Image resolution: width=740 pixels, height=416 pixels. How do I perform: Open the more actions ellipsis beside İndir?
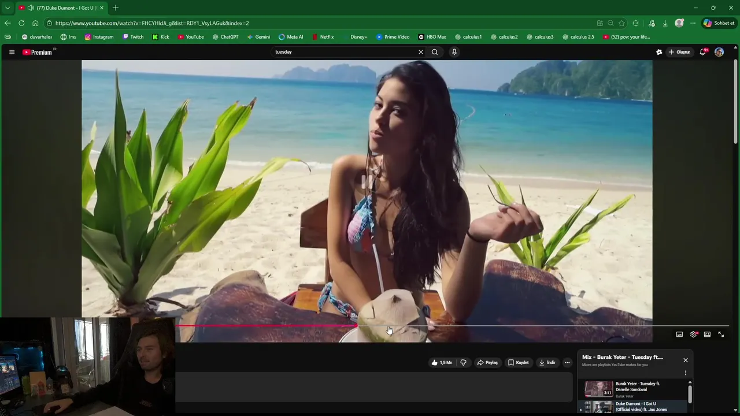pyautogui.click(x=567, y=363)
